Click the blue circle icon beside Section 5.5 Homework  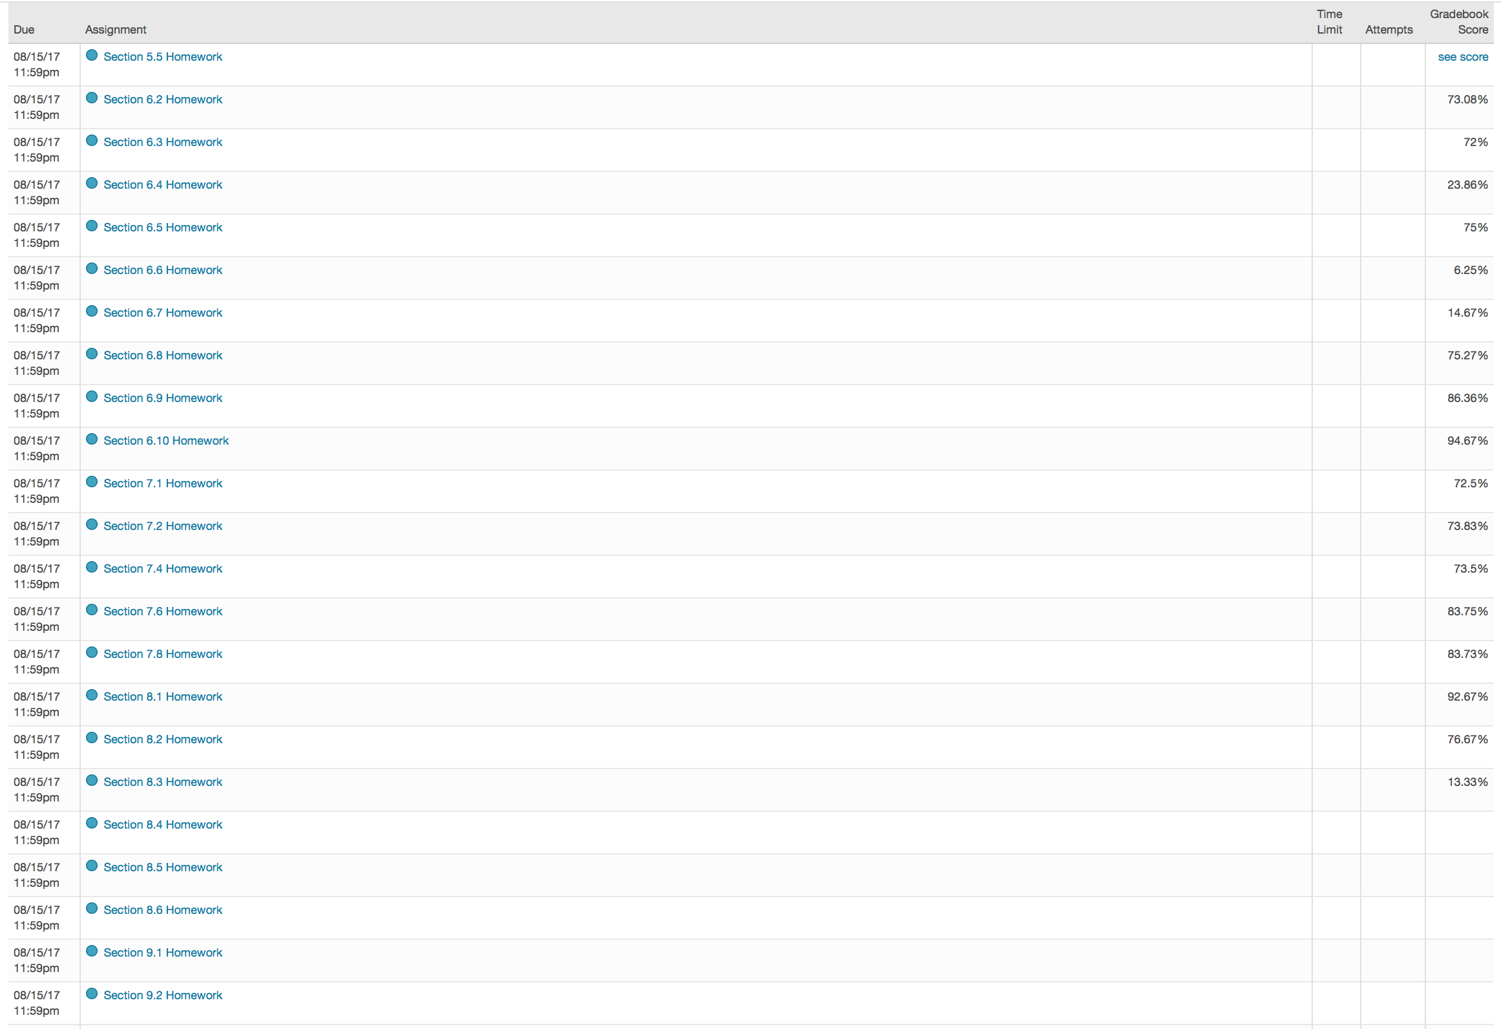(92, 56)
